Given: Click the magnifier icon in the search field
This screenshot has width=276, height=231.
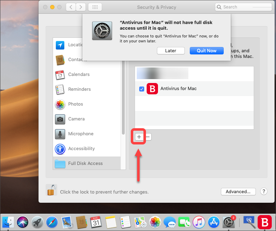Looking at the screenshot, I should click(219, 7).
